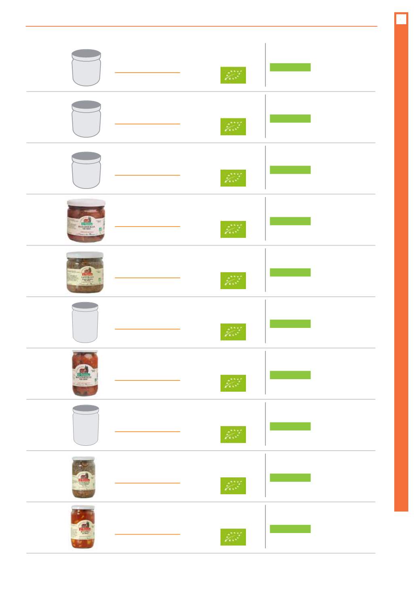Click the green bar in the Ravioli row

[x=290, y=529]
